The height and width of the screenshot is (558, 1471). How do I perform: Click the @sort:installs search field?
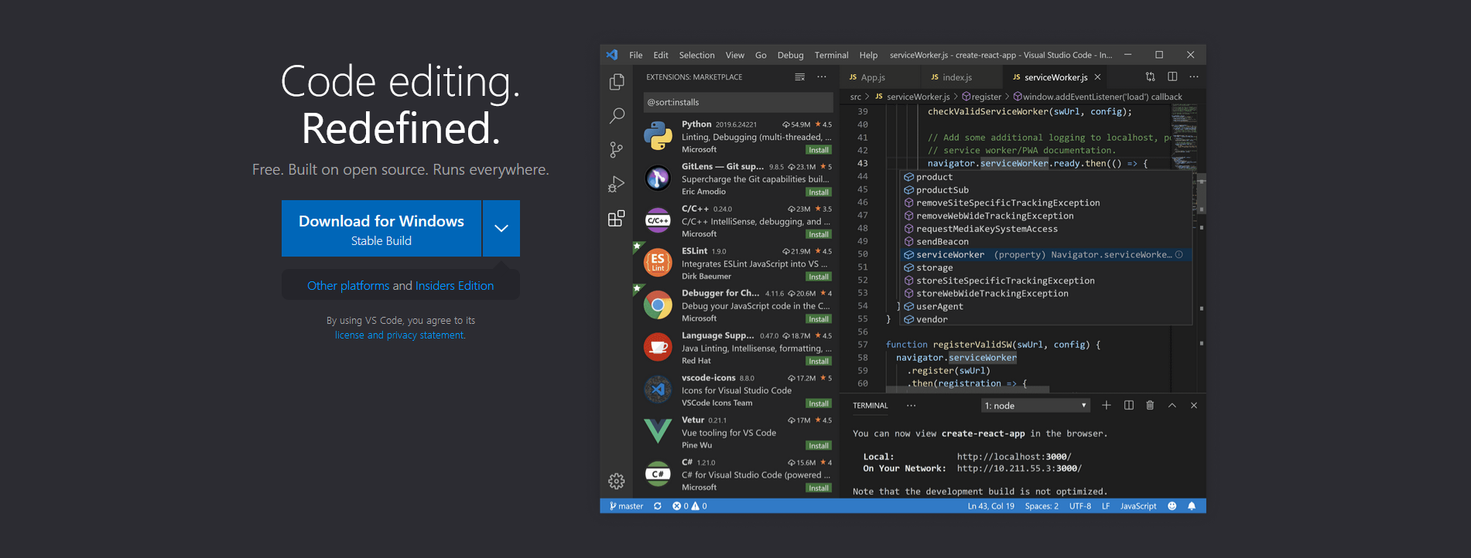(x=738, y=102)
